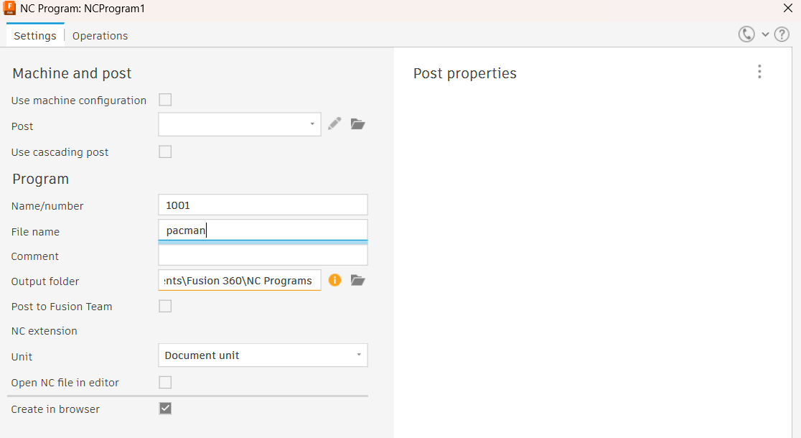801x438 pixels.
Task: Open the Unit dropdown showing Document unit
Action: point(263,355)
